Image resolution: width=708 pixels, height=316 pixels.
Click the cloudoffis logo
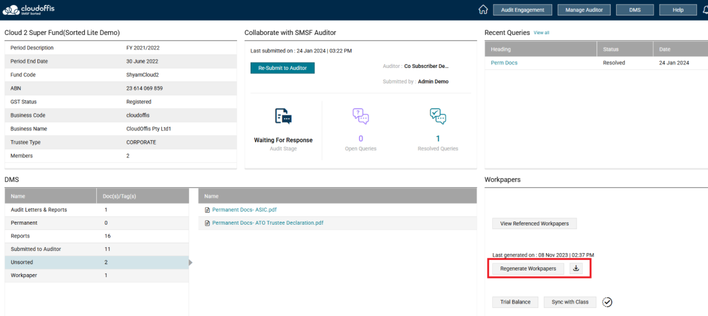click(29, 9)
